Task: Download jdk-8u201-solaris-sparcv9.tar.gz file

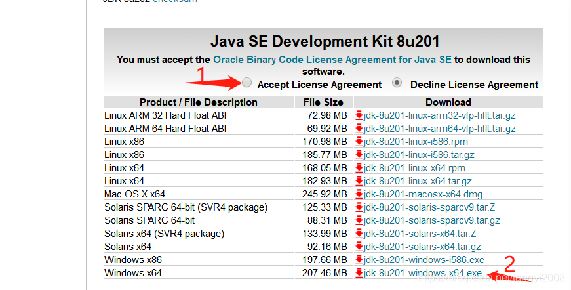Action: pyautogui.click(x=431, y=220)
